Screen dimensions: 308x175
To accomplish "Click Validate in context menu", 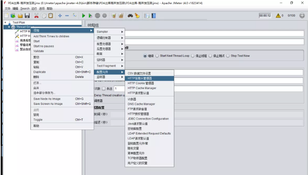I will pos(62,51).
